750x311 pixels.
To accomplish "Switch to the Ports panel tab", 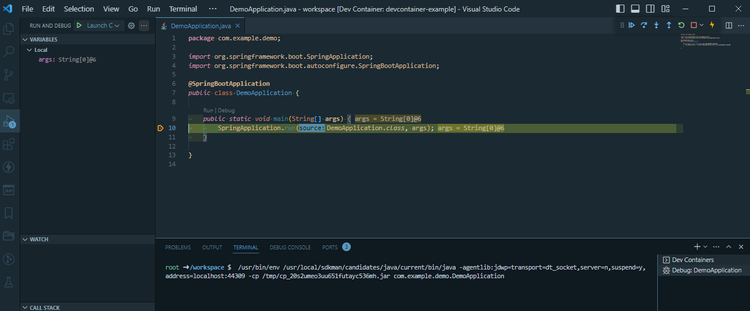I will pos(330,247).
